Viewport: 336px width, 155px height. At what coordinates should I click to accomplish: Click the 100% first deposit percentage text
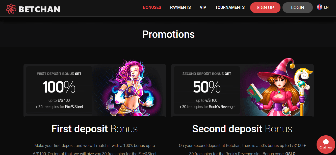tap(59, 87)
